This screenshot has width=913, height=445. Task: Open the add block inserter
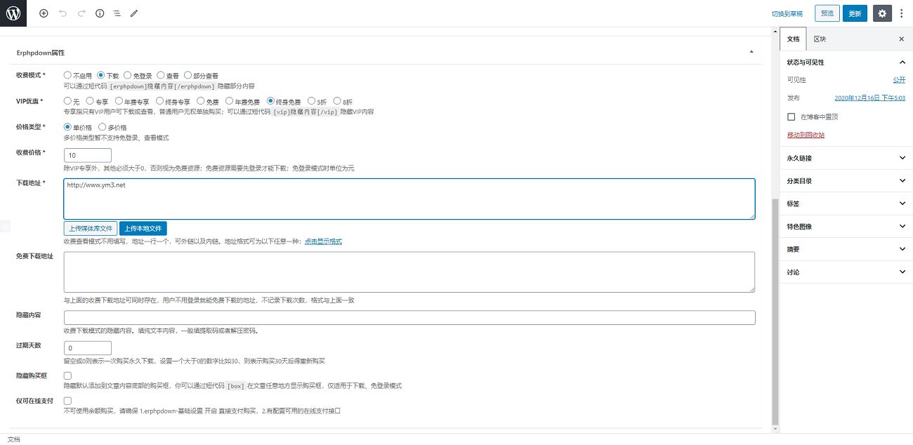[44, 13]
